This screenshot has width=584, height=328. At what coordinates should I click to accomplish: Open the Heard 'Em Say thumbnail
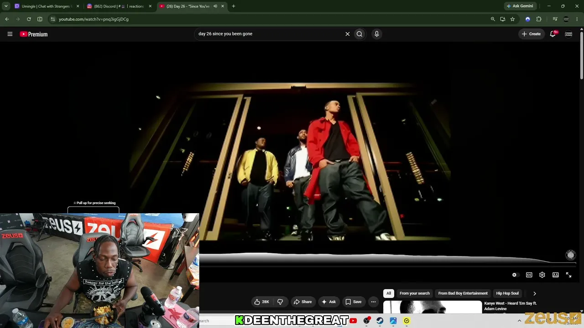[433, 307]
